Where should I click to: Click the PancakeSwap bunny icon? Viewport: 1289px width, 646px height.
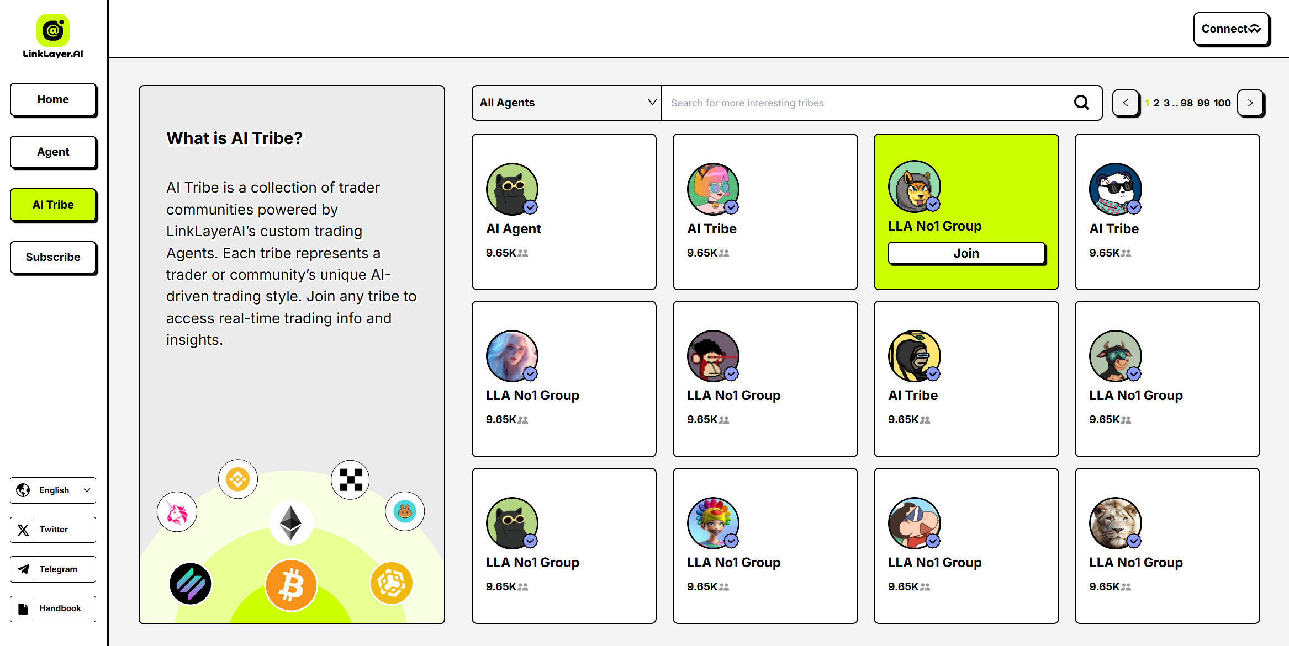(x=405, y=511)
